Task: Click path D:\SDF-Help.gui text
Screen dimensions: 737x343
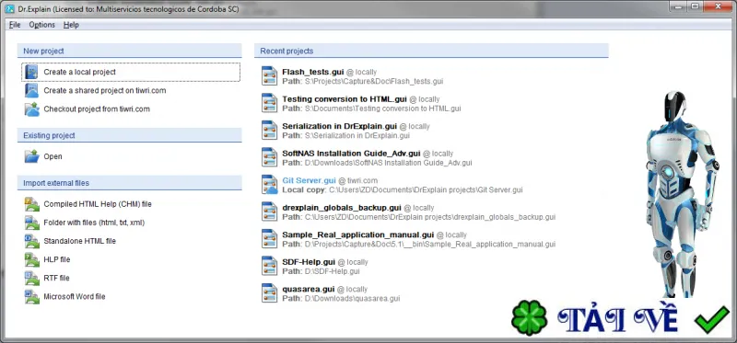Action: [x=333, y=271]
